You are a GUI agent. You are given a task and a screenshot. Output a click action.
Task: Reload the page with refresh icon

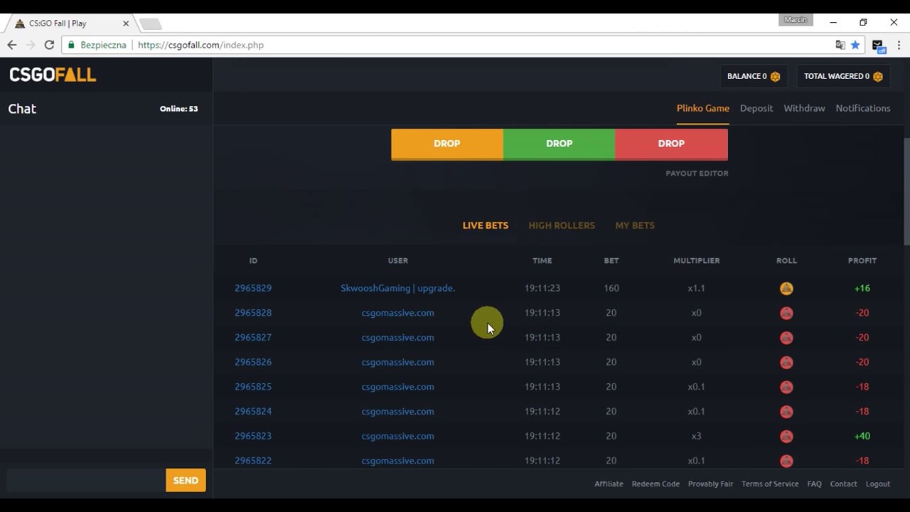[49, 45]
